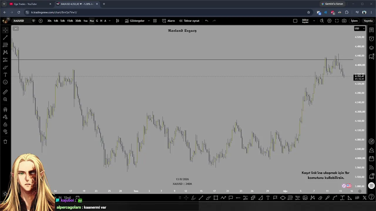Select the pattern drawing tool in left toolbar
The width and height of the screenshot is (376, 211).
point(5,52)
